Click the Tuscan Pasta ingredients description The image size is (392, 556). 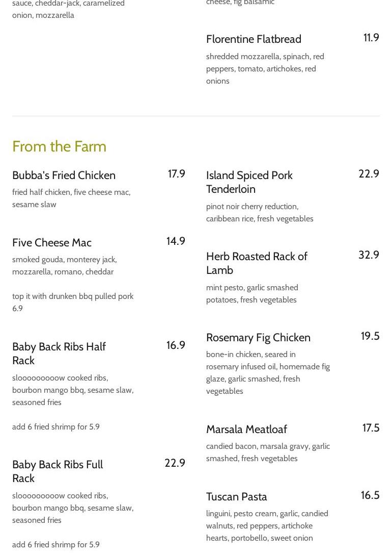pyautogui.click(x=267, y=526)
